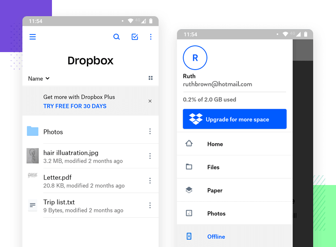Tap the Trip list.txt document icon
This screenshot has height=247, width=336.
(33, 205)
